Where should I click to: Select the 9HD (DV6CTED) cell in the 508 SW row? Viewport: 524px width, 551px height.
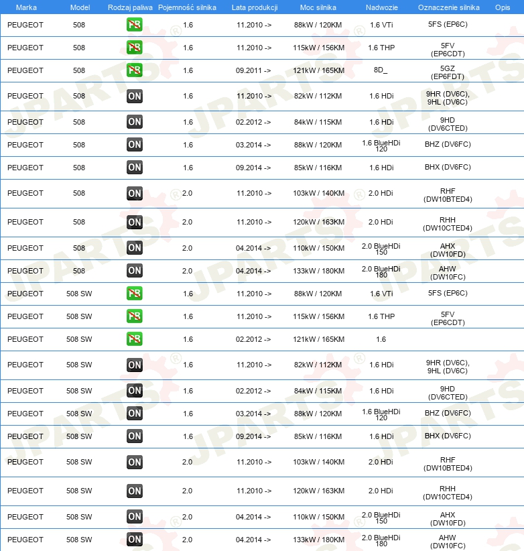point(448,393)
